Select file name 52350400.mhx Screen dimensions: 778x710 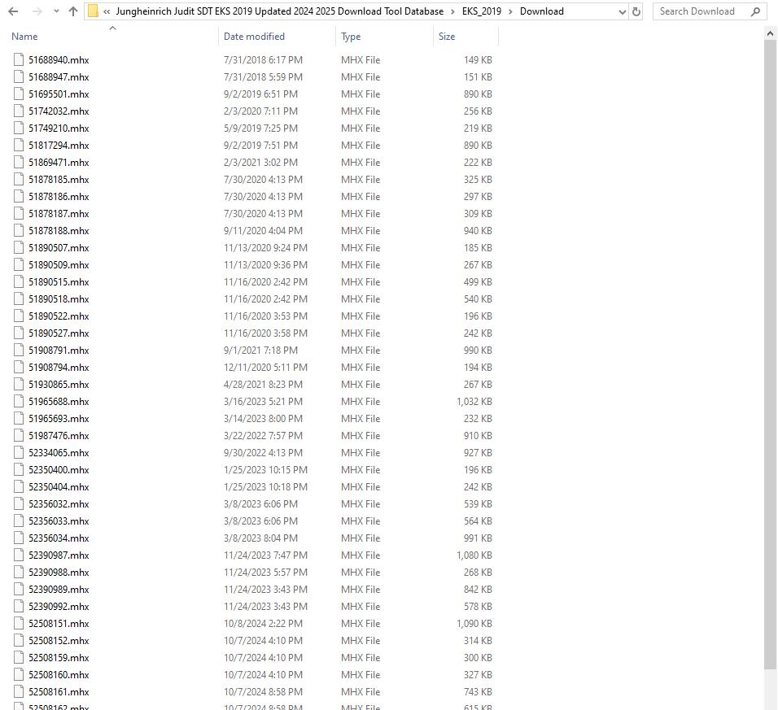coord(59,469)
